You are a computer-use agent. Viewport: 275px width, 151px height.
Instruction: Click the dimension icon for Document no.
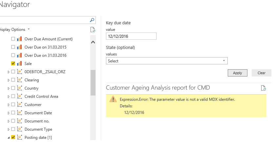[19, 121]
